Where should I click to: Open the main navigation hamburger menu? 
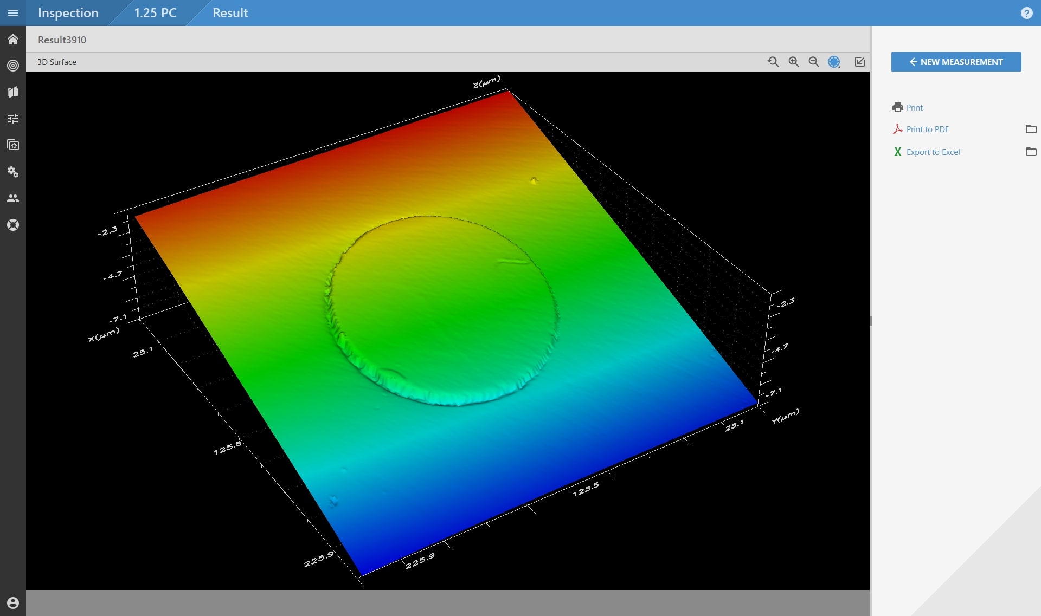pyautogui.click(x=12, y=12)
